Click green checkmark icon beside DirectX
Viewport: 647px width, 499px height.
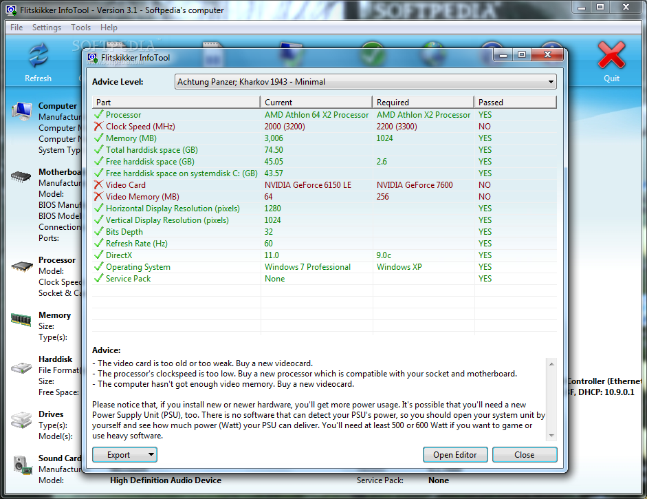(98, 255)
